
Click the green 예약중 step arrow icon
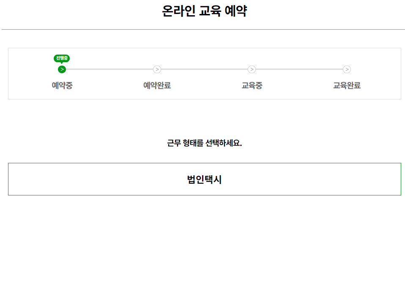[x=62, y=69]
